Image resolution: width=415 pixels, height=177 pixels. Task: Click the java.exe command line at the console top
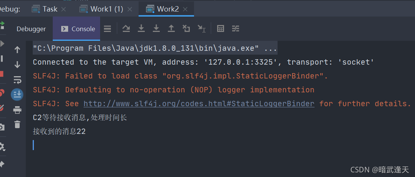coord(155,48)
